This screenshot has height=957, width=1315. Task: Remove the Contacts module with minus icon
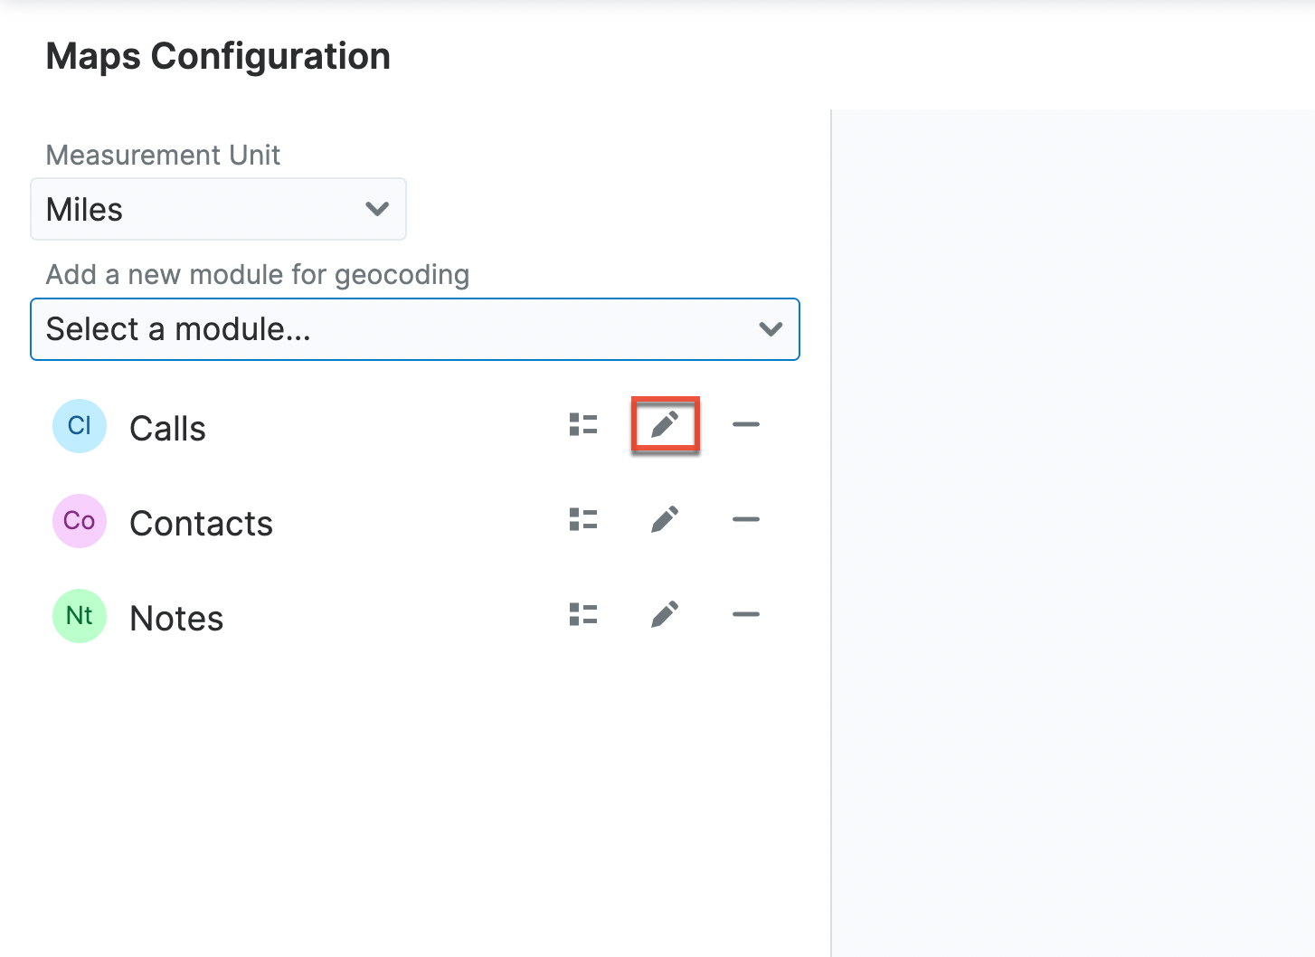tap(746, 519)
